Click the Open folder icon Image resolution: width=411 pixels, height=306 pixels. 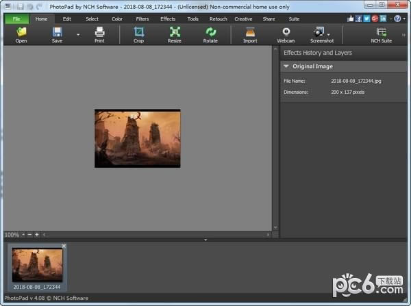[x=21, y=32]
